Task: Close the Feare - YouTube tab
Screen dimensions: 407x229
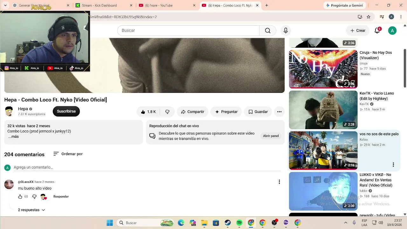Action: pyautogui.click(x=194, y=5)
